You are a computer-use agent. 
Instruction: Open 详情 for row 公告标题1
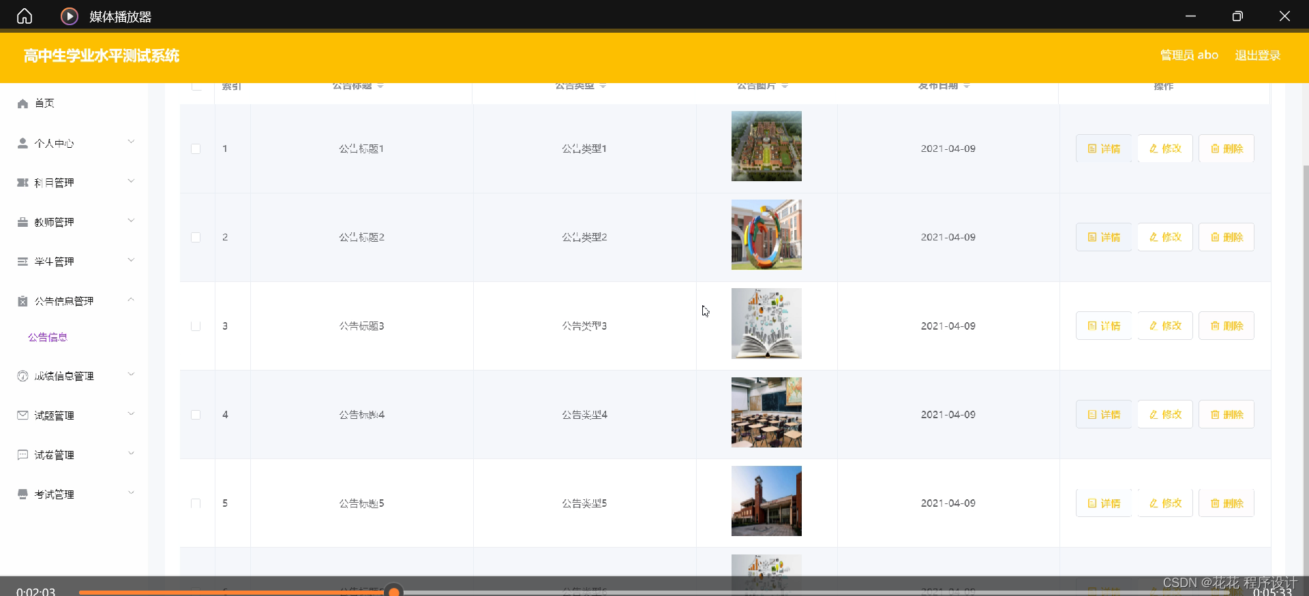(1104, 148)
